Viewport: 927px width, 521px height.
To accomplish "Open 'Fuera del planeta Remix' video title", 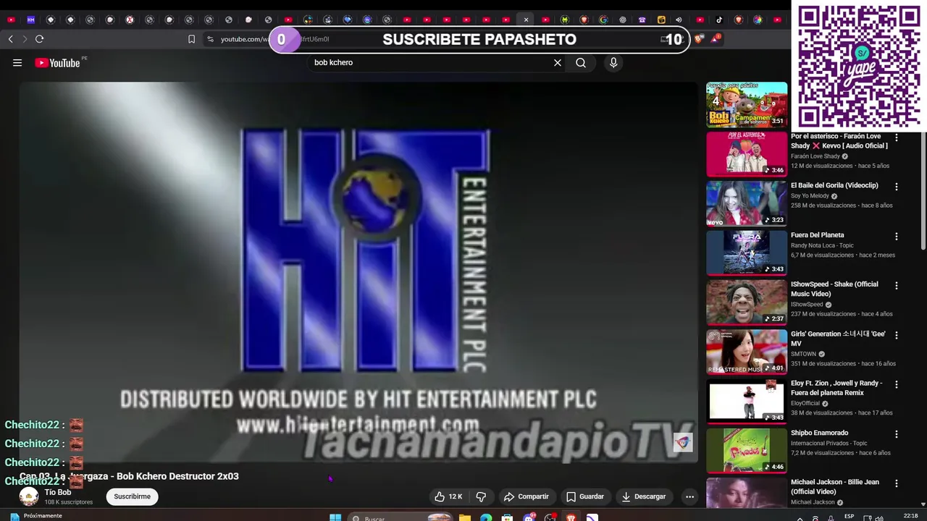I will pyautogui.click(x=836, y=388).
